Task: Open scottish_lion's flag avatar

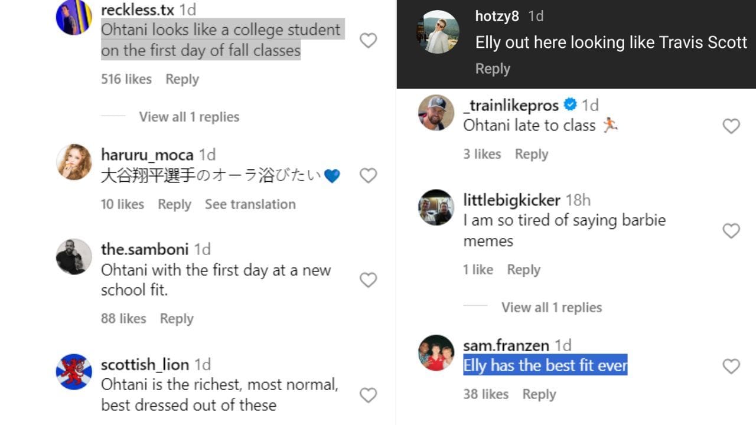Action: pos(74,372)
